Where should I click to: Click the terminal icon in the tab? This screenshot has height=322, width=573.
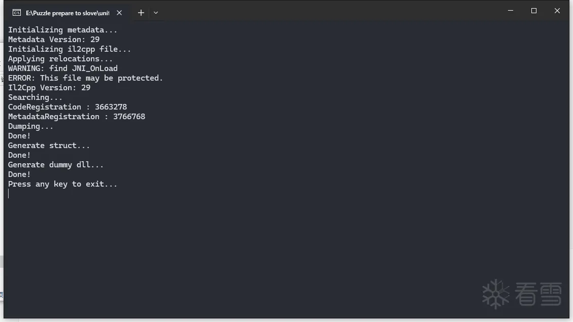(x=17, y=13)
